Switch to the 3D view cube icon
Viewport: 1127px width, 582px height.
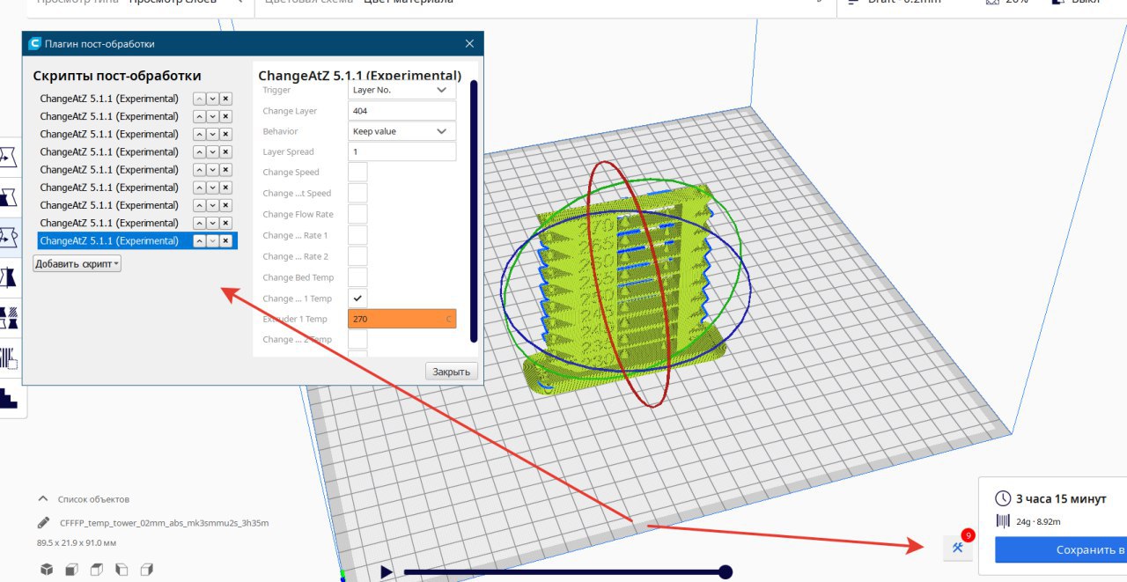coord(47,569)
